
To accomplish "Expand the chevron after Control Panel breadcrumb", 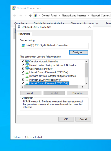I will [x=59, y=16].
